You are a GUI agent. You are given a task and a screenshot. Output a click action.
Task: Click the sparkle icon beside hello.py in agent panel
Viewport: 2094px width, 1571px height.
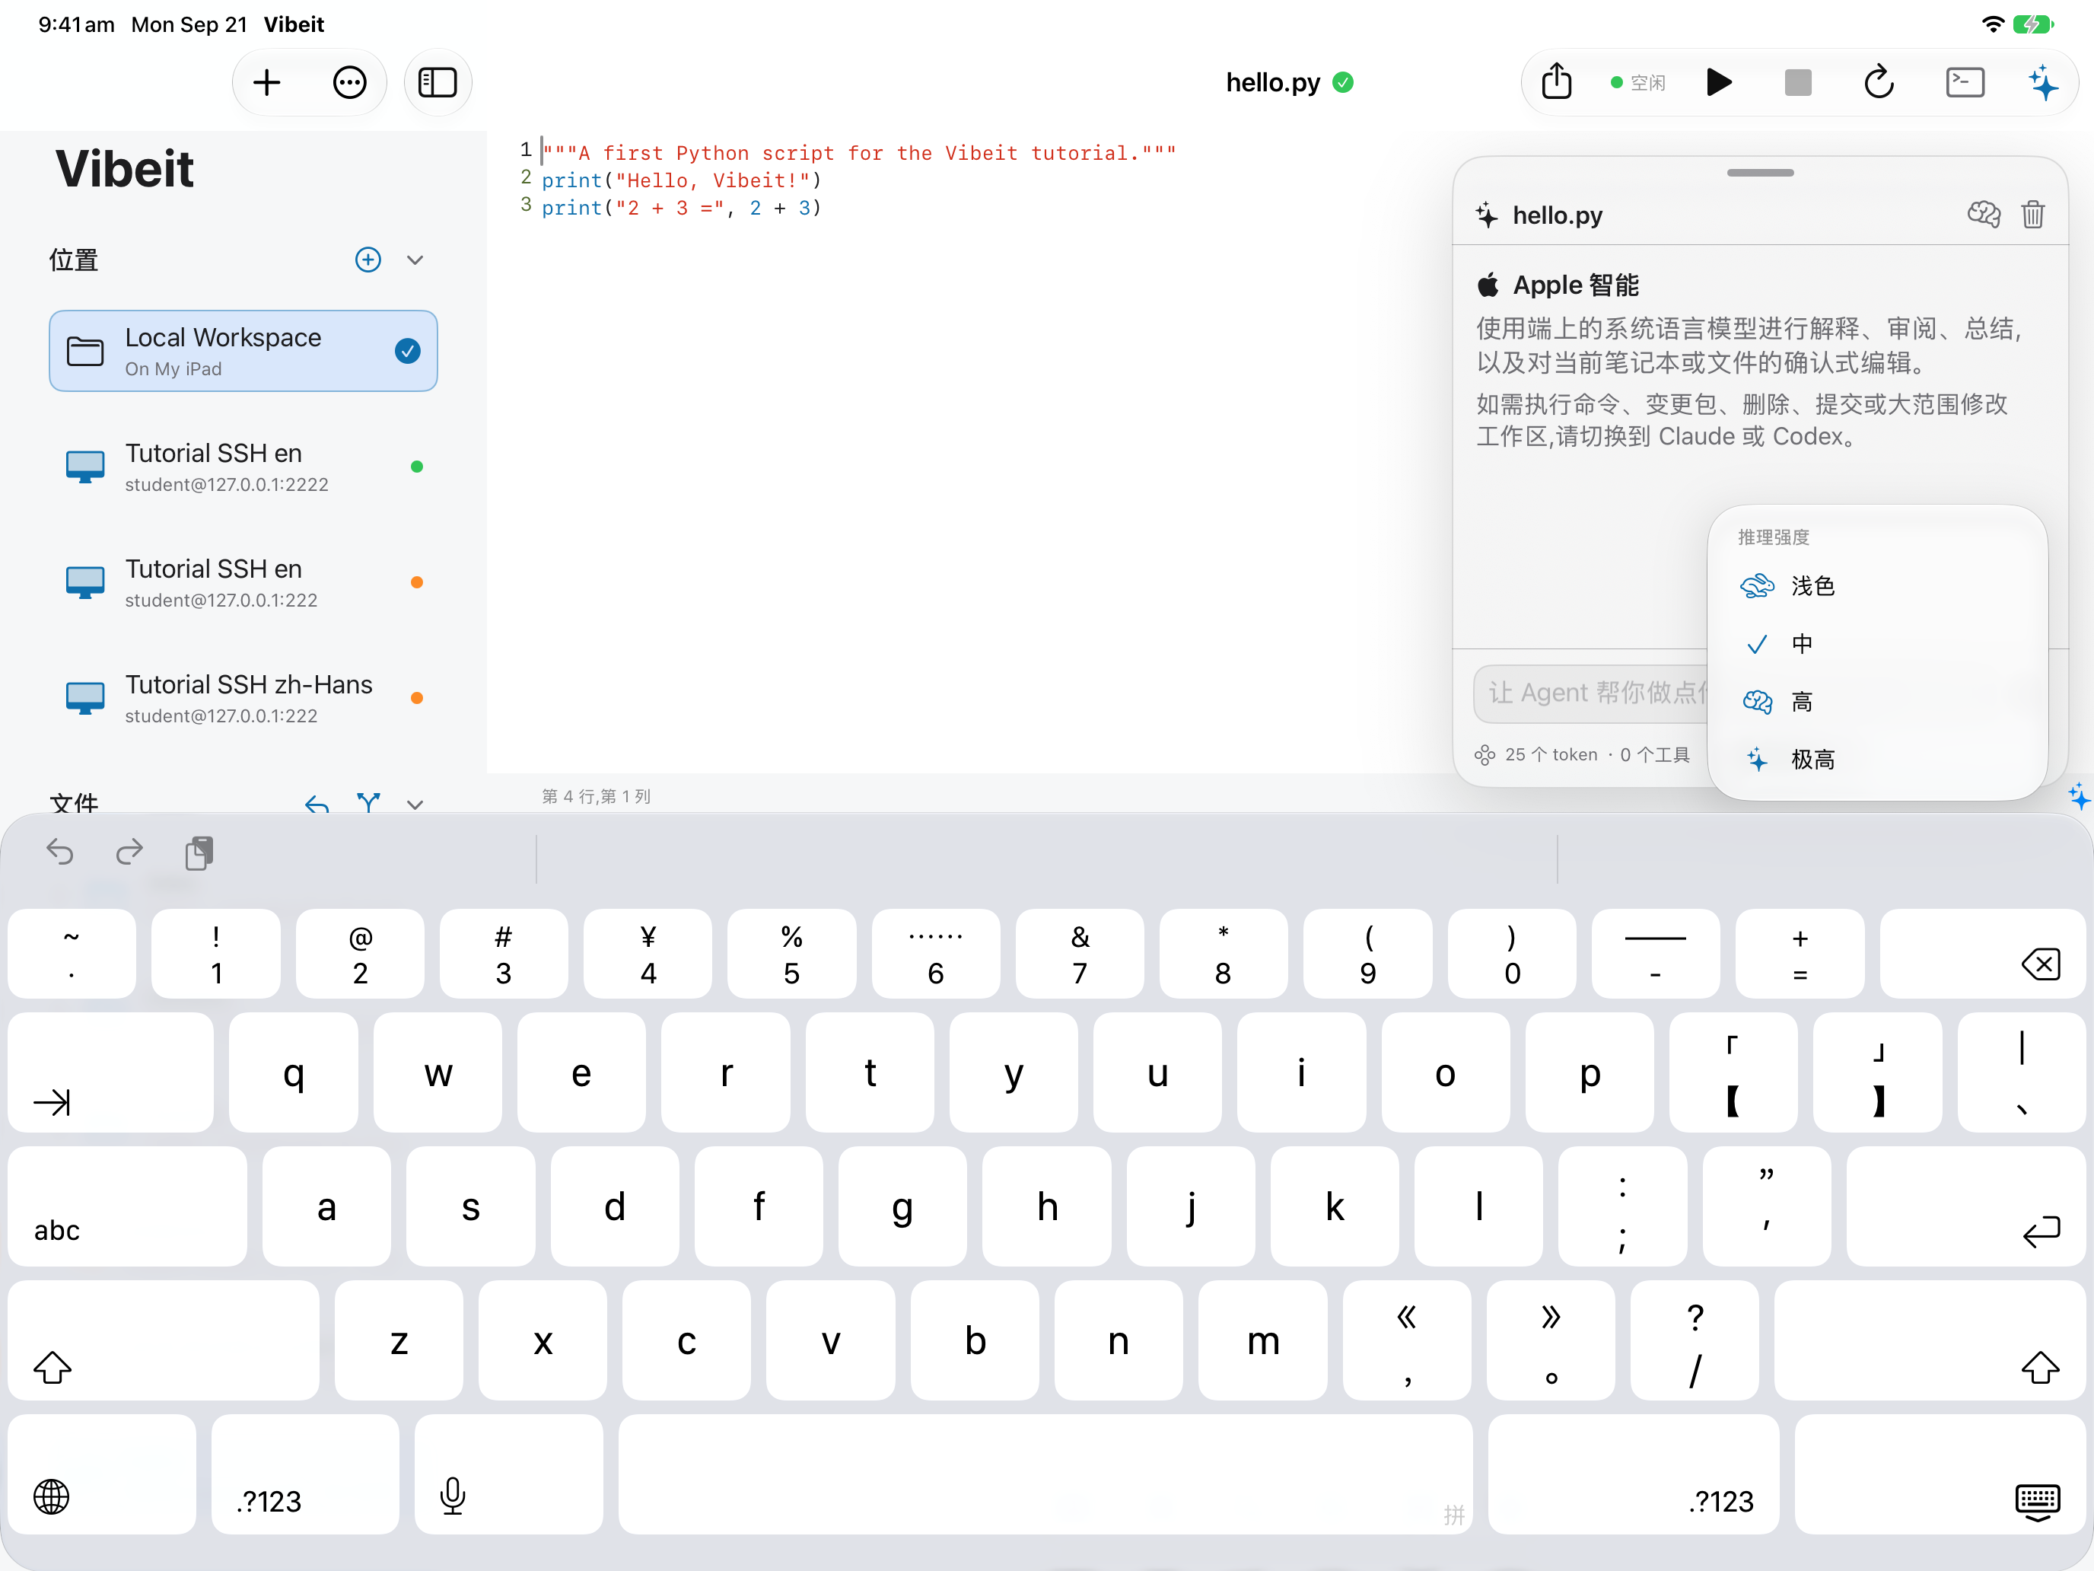[x=1486, y=215]
